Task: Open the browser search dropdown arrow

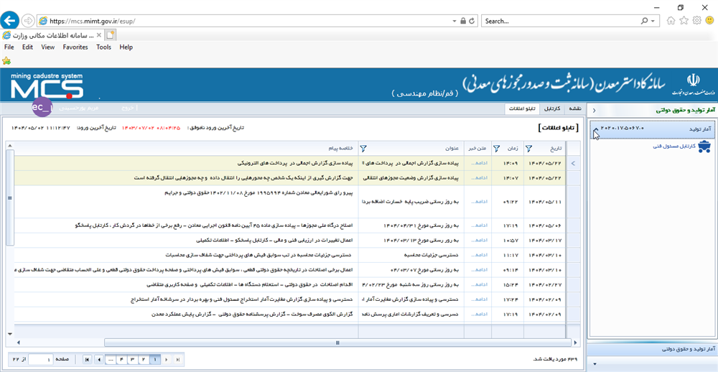Action: tap(653, 21)
